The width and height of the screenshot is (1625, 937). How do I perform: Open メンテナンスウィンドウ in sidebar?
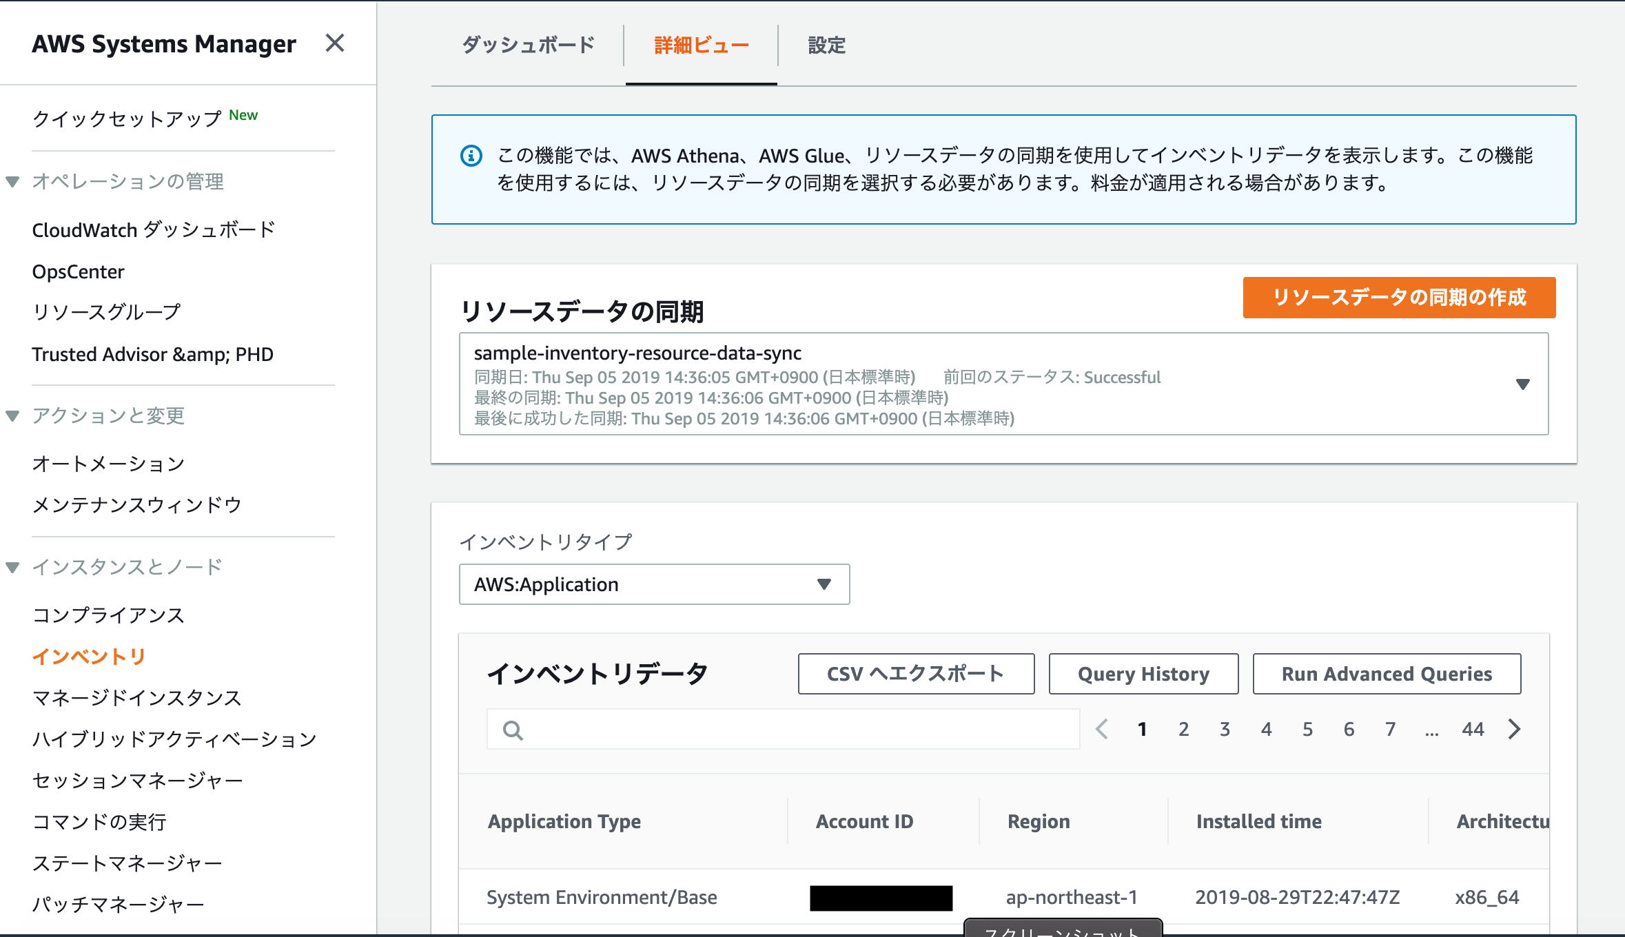click(136, 505)
